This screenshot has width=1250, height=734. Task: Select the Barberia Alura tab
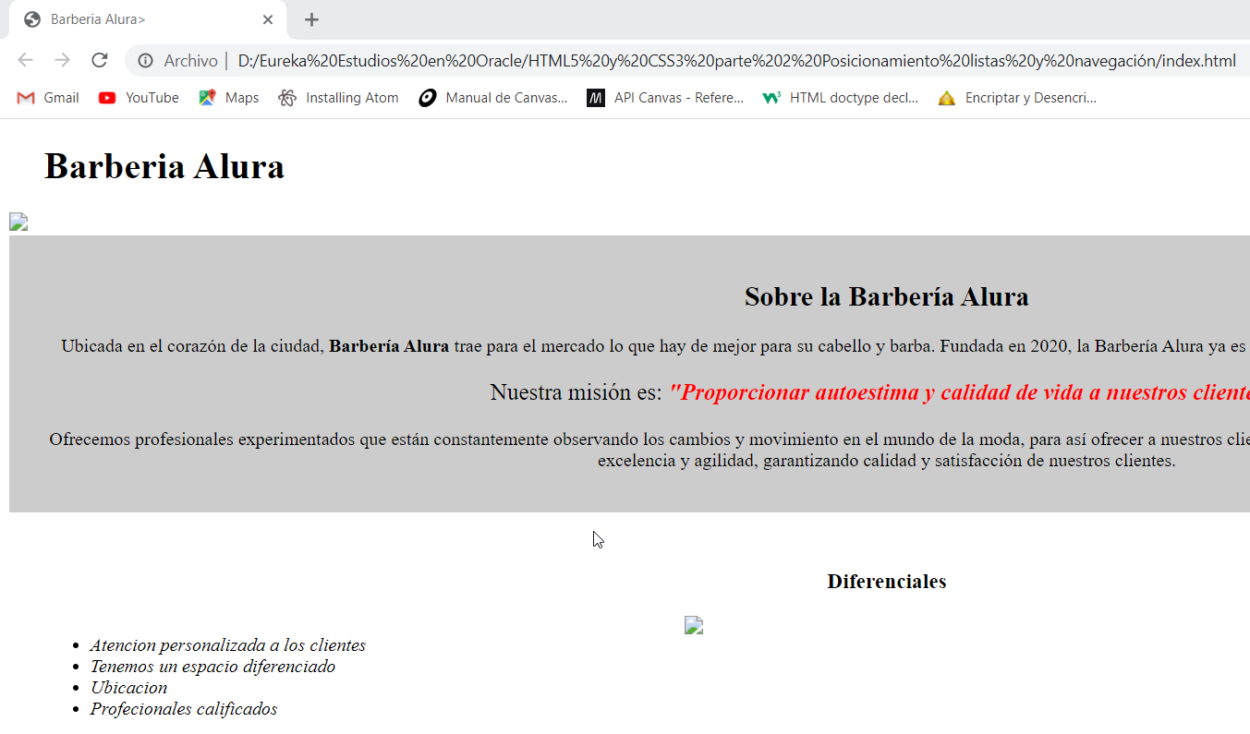(x=148, y=19)
